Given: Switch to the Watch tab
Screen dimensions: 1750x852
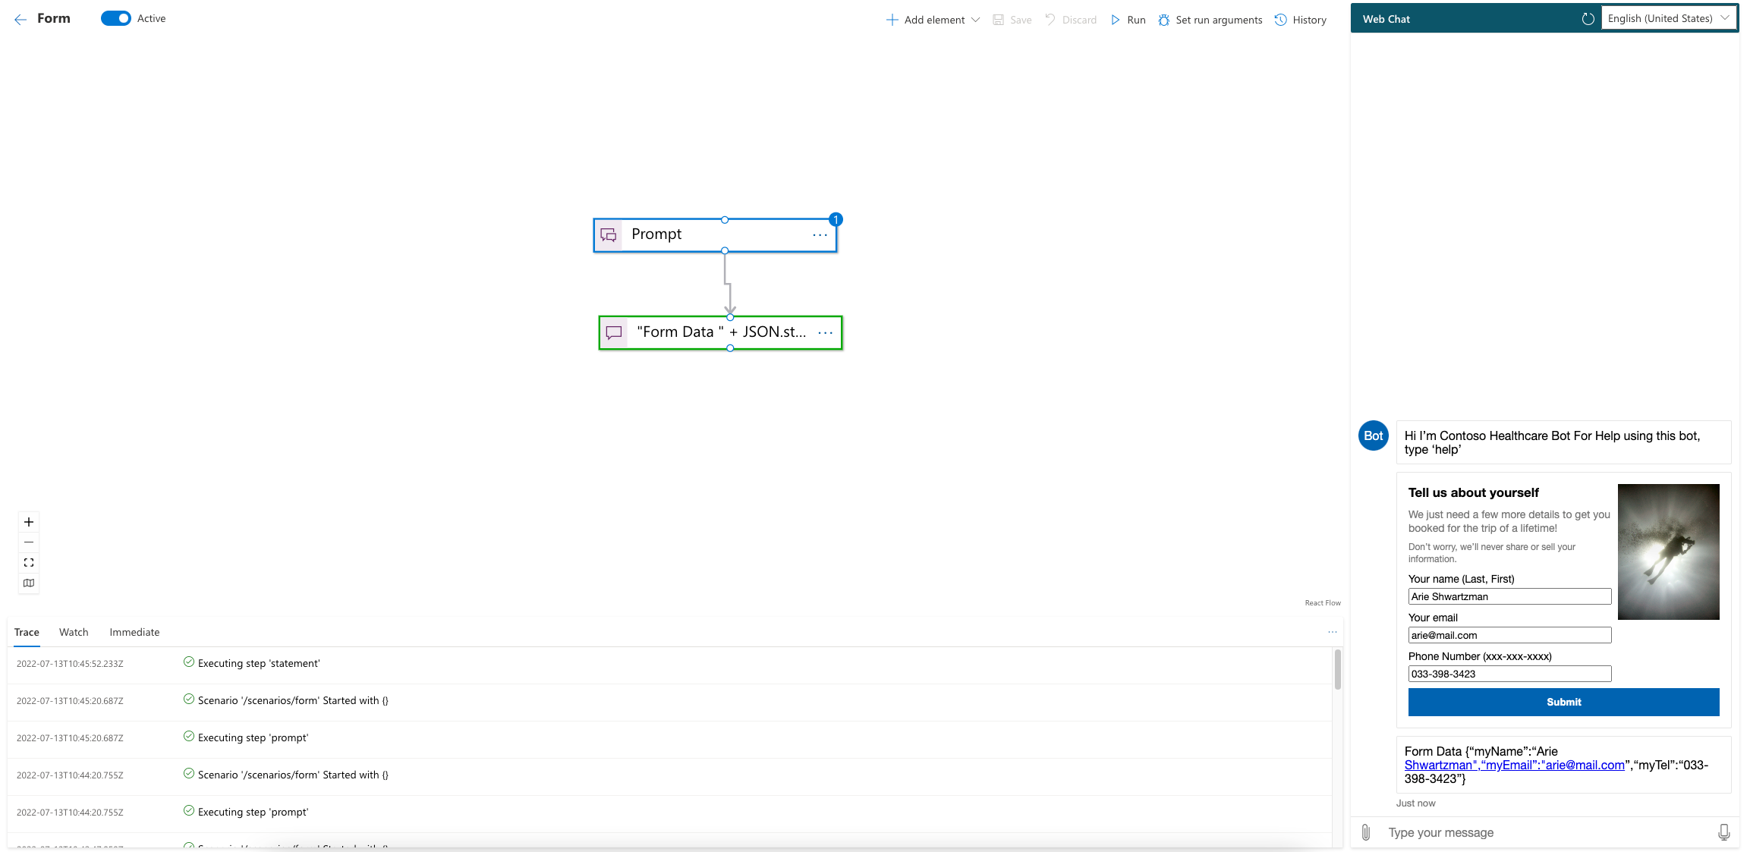Looking at the screenshot, I should 74,632.
